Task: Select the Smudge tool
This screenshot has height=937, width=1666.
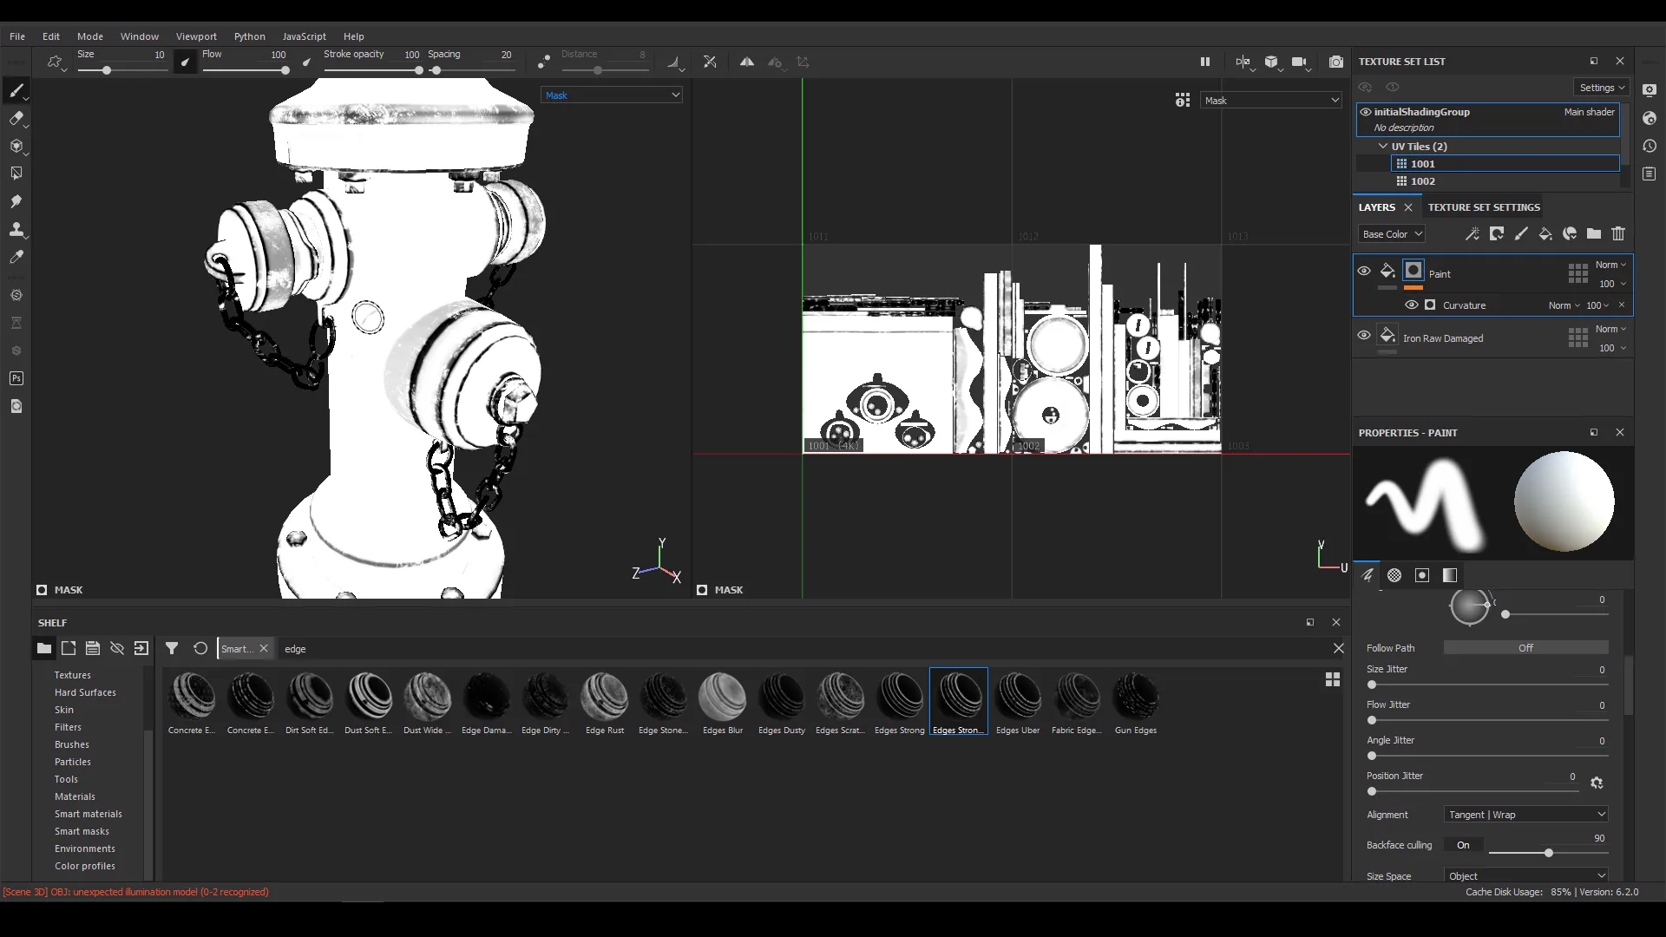Action: tap(16, 201)
